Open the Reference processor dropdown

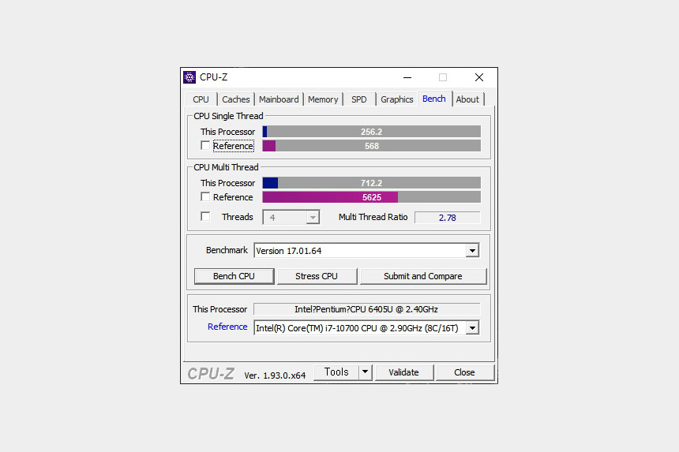pos(472,328)
